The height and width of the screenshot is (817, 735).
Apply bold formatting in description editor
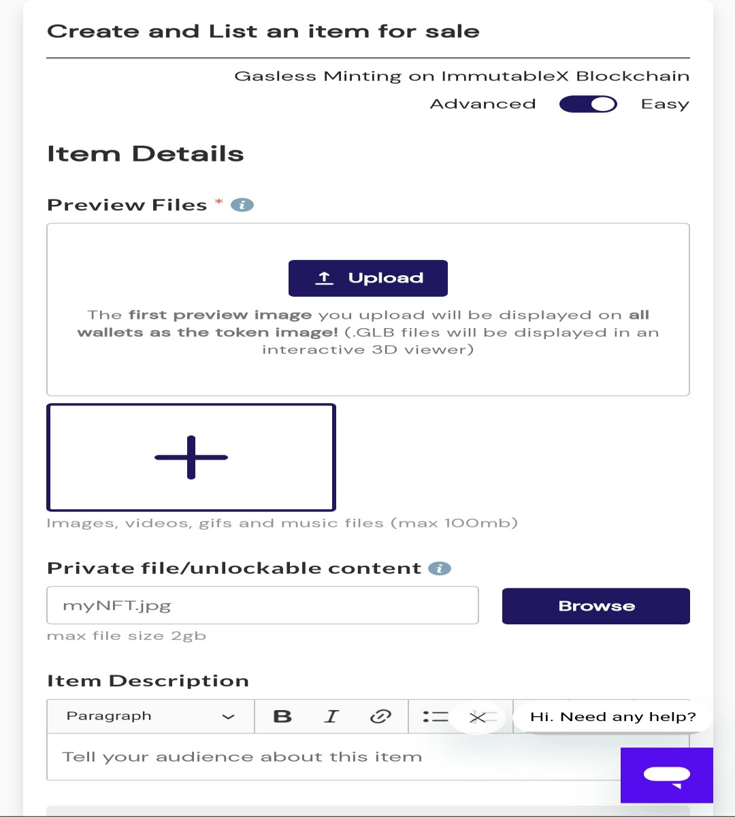click(282, 716)
